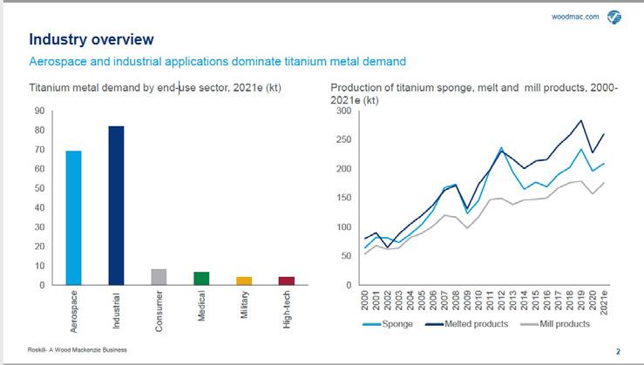Click the Roskill footer text
Viewport: 644px width, 365px height.
[x=78, y=350]
